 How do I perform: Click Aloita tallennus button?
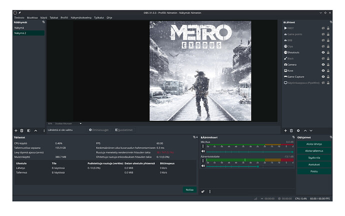click(314, 151)
